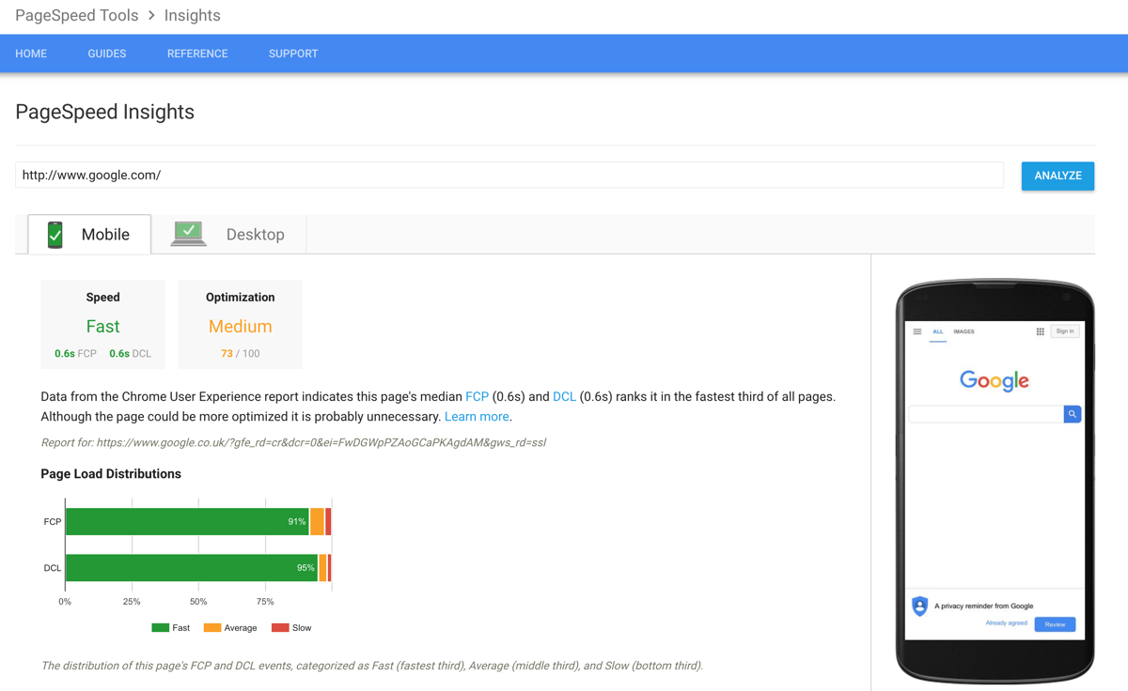
Task: Open the hamburger menu in the page preview
Action: click(x=917, y=330)
